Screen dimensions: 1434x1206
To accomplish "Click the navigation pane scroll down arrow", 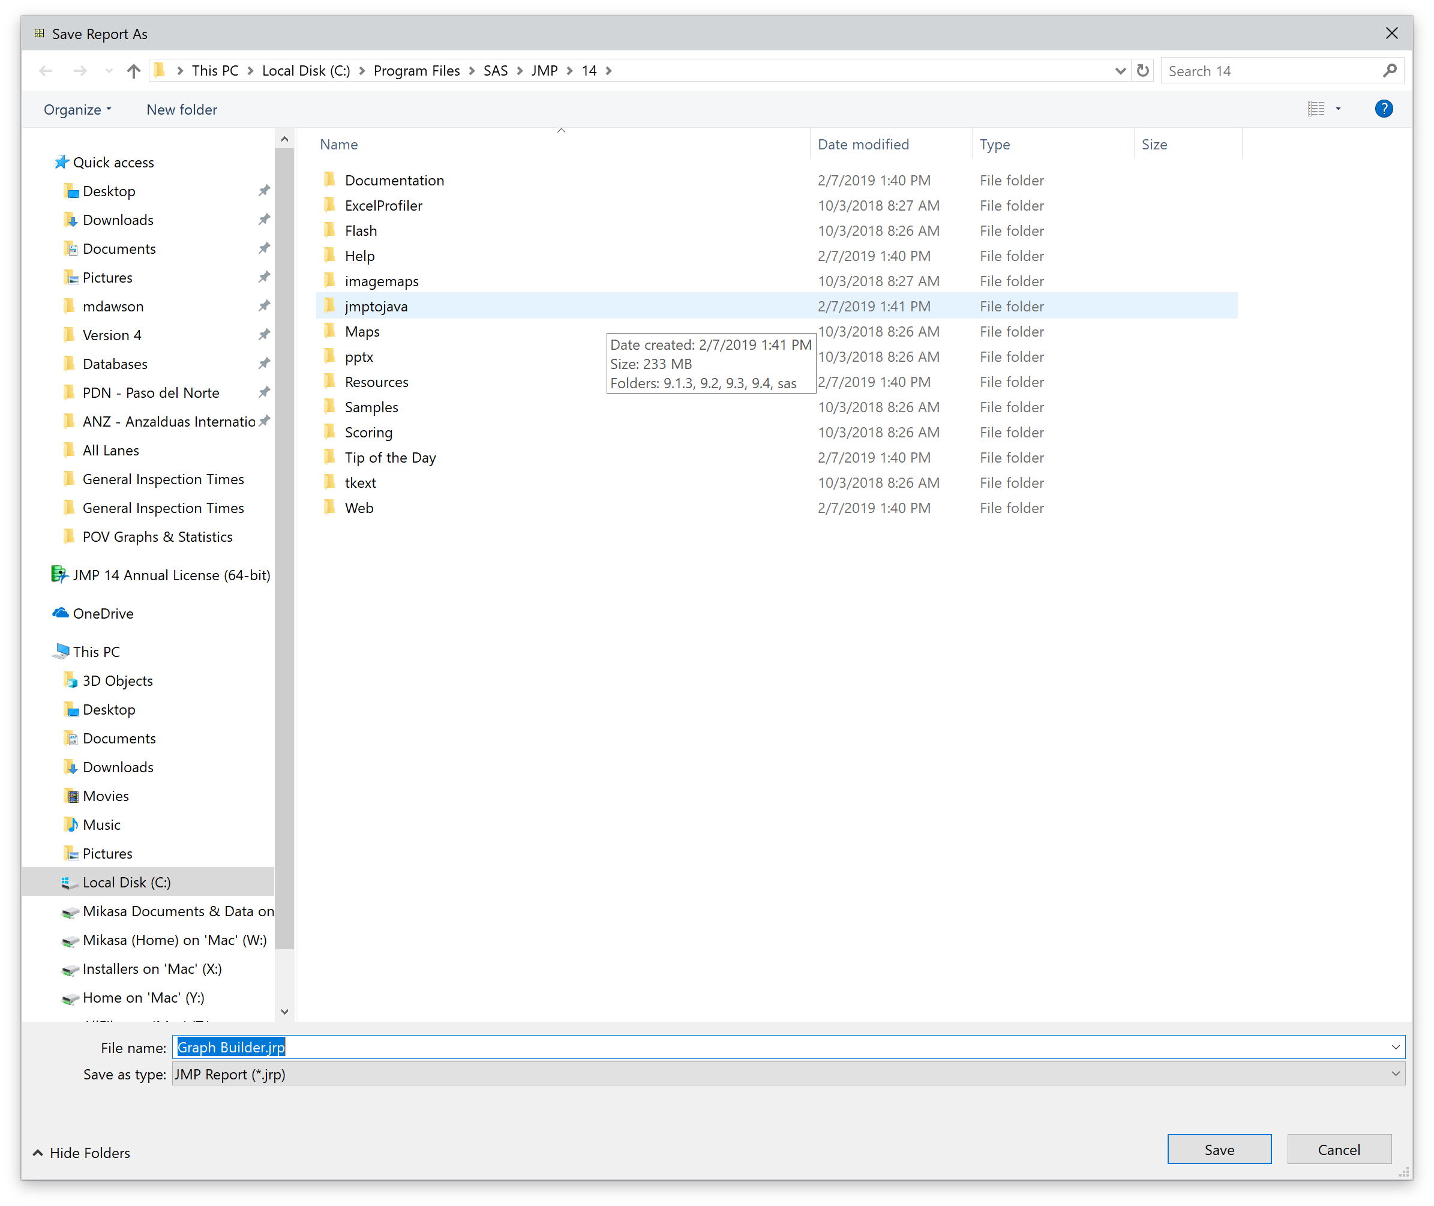I will [285, 1012].
